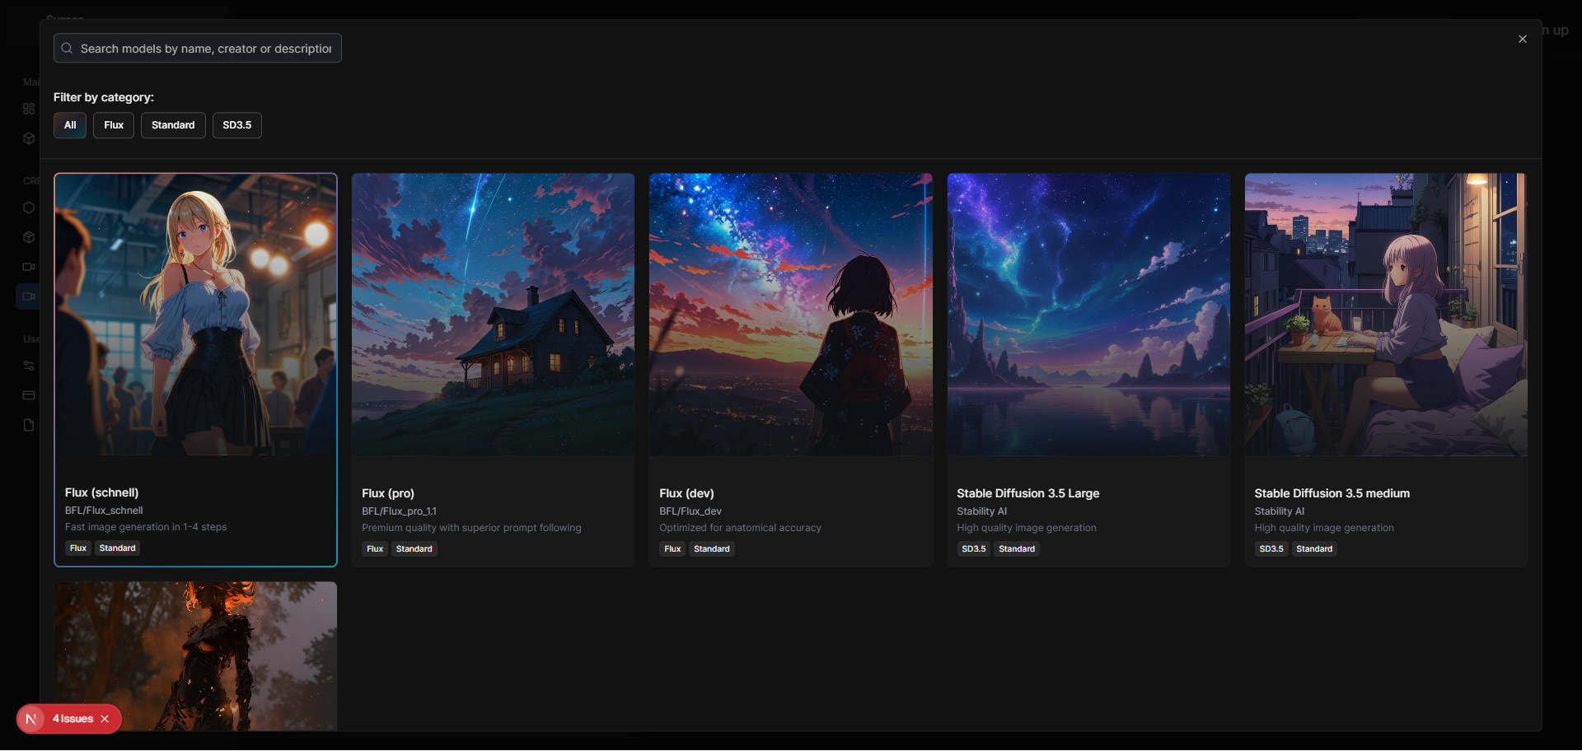Open the 4 Issues indicator

[x=73, y=719]
